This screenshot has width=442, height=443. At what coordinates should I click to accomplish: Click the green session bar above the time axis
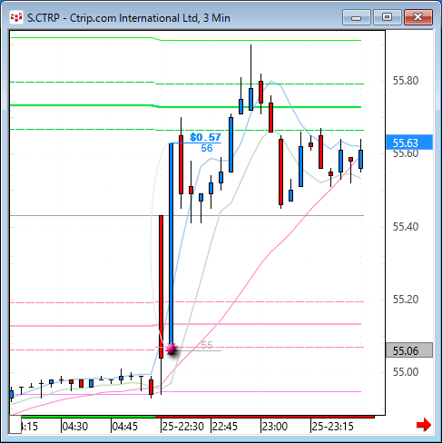(88, 417)
